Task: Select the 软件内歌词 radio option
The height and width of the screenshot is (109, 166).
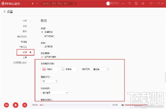Action: (x=42, y=36)
